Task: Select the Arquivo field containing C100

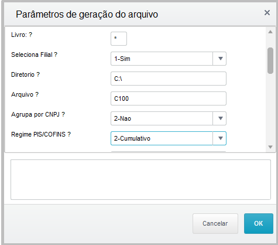Action: [169, 98]
